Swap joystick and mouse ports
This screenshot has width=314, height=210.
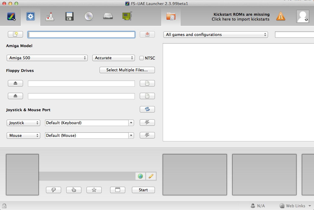coord(147,109)
